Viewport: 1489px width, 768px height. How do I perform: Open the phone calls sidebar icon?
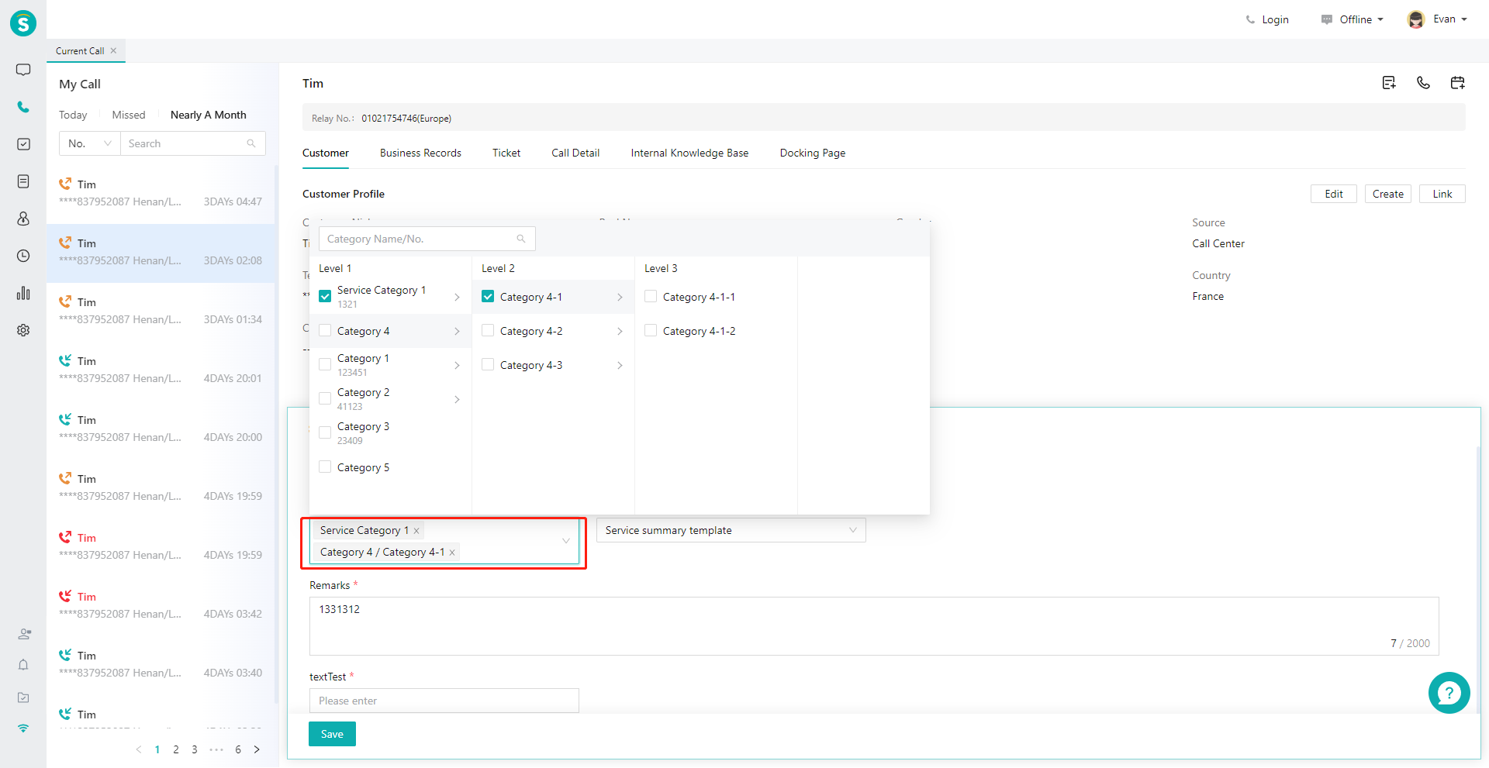pos(23,107)
